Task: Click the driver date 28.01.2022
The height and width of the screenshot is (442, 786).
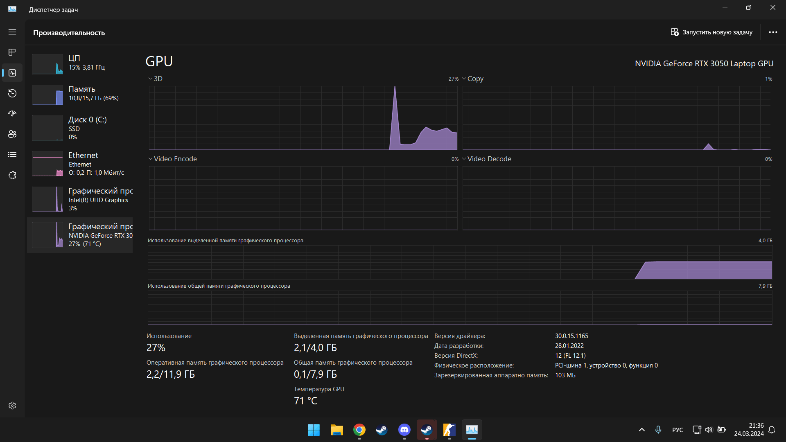Action: (x=569, y=346)
